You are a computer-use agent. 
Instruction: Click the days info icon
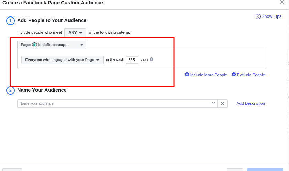click(151, 59)
